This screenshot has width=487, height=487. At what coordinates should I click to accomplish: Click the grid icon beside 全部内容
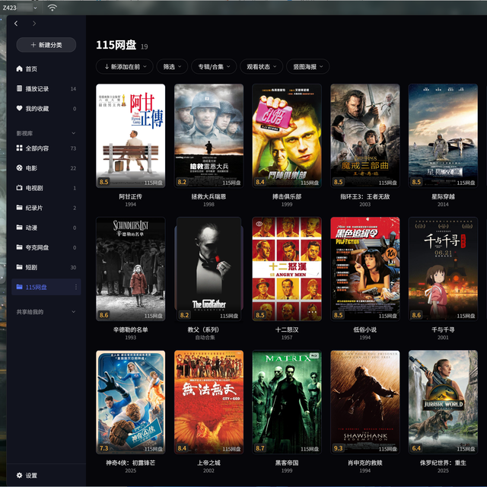pos(19,148)
